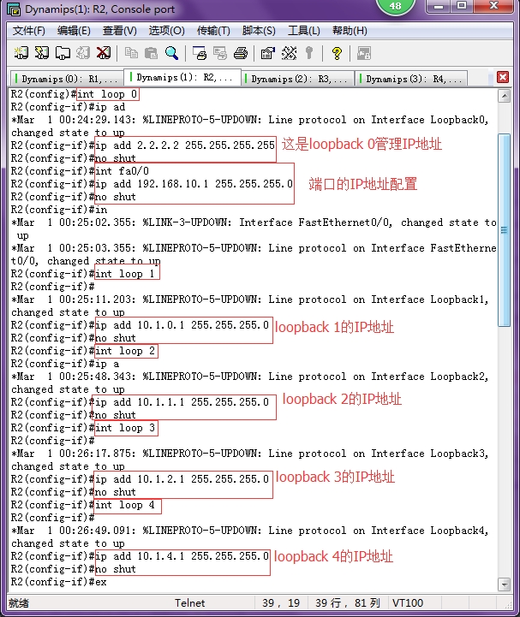Click the scrollbar up arrow
Screen dimensions: 520x617
505,96
